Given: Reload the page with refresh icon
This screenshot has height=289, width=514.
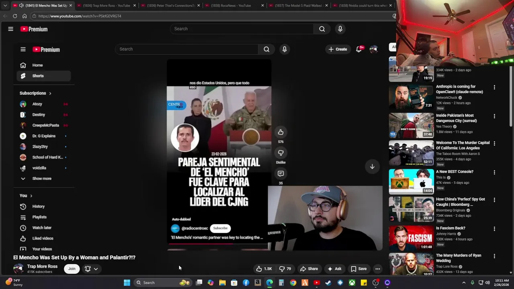Looking at the screenshot, I should [x=15, y=16].
